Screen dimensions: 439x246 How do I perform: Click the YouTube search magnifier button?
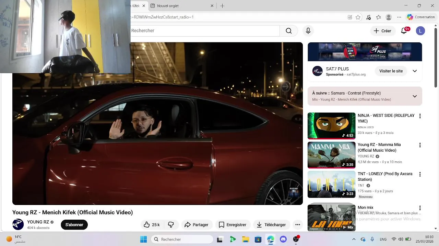click(289, 31)
